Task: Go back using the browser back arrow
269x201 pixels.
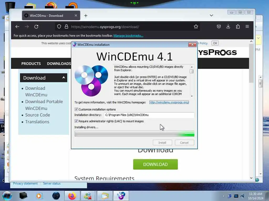Action: 17,27
